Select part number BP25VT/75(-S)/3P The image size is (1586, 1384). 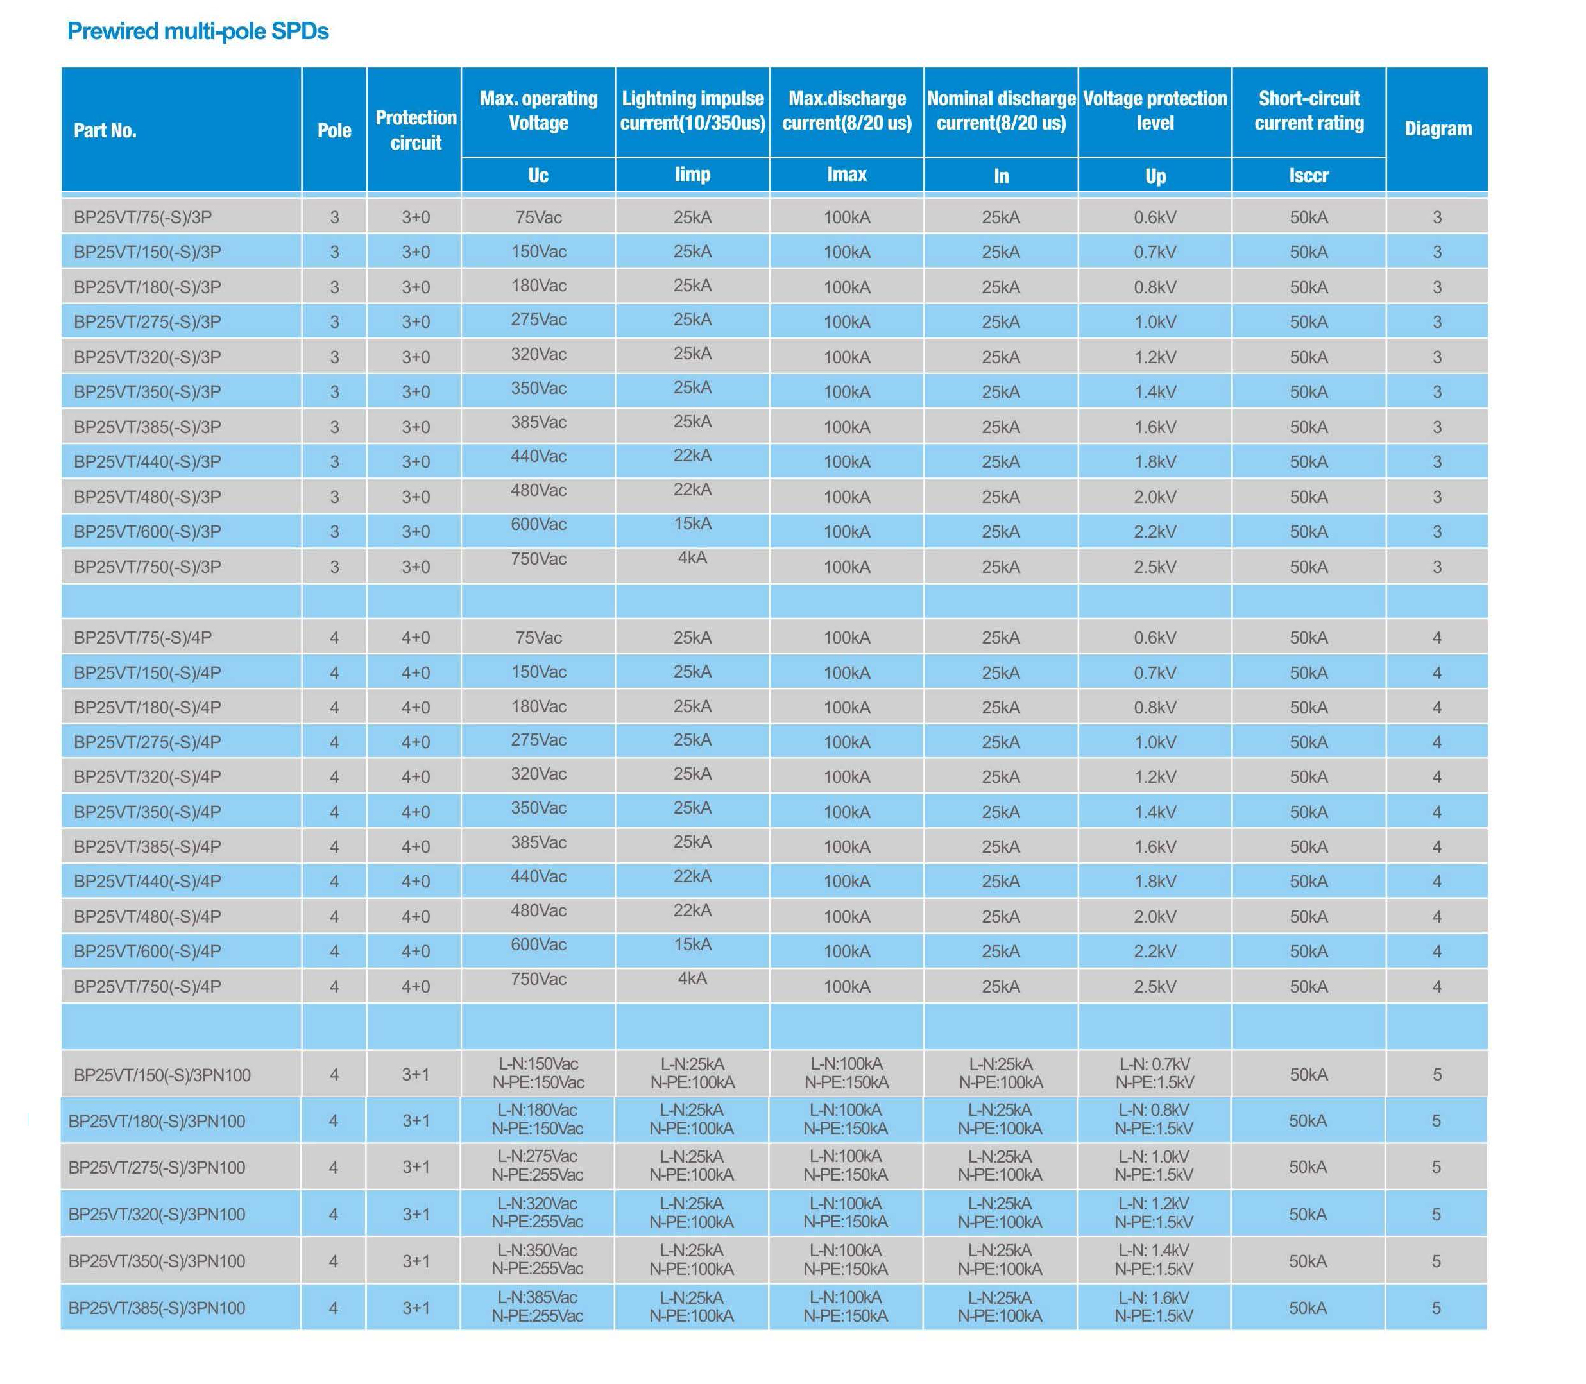point(143,218)
